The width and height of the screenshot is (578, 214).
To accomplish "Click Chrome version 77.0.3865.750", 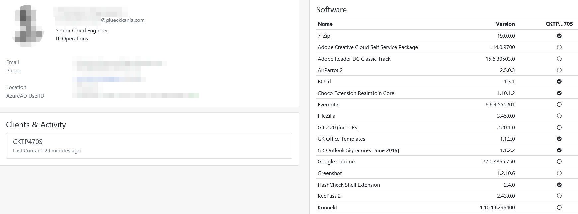I will [x=499, y=162].
